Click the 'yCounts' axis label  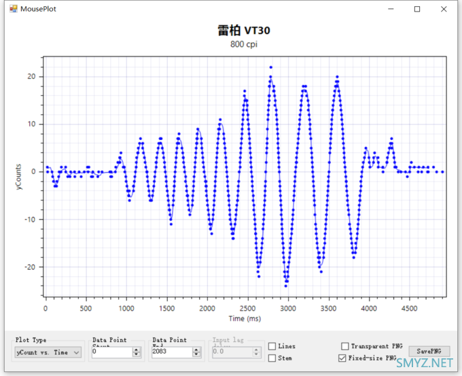(x=18, y=177)
